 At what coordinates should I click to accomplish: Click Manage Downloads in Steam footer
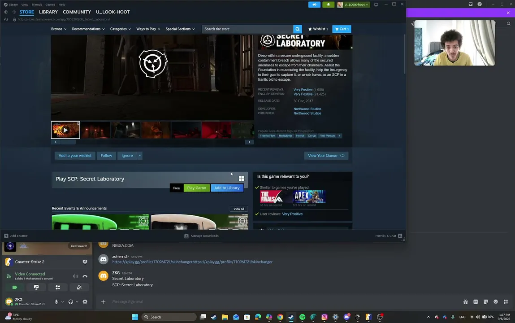coord(201,236)
